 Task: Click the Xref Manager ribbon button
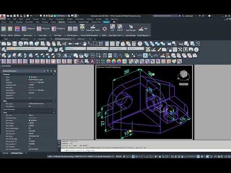click(131, 27)
